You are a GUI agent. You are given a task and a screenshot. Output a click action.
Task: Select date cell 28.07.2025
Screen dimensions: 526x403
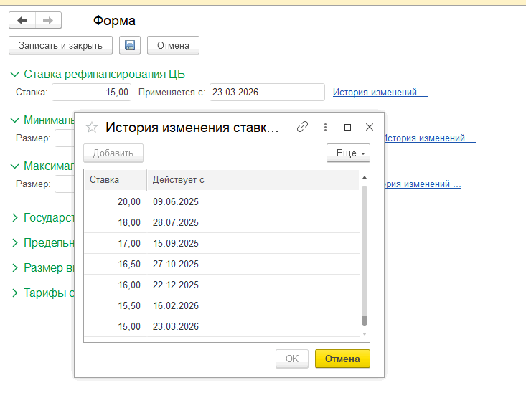tap(253, 222)
